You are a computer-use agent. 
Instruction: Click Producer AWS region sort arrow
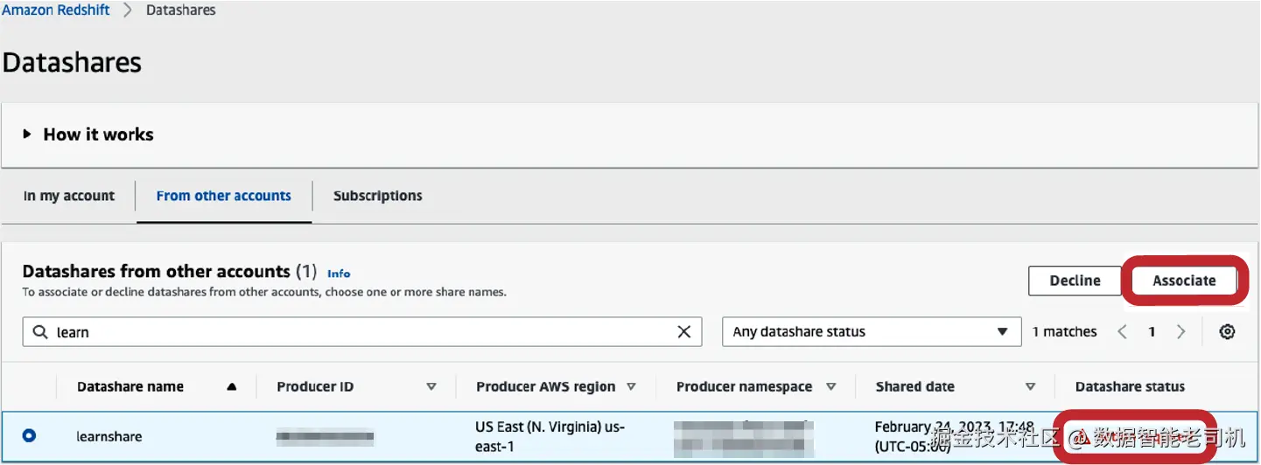(631, 386)
